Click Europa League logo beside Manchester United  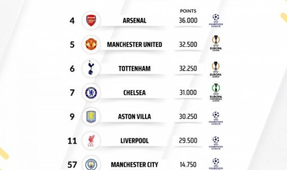pyautogui.click(x=216, y=43)
